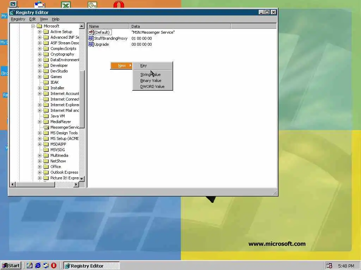Launch Internet Explorer from quick launch

(x=38, y=266)
